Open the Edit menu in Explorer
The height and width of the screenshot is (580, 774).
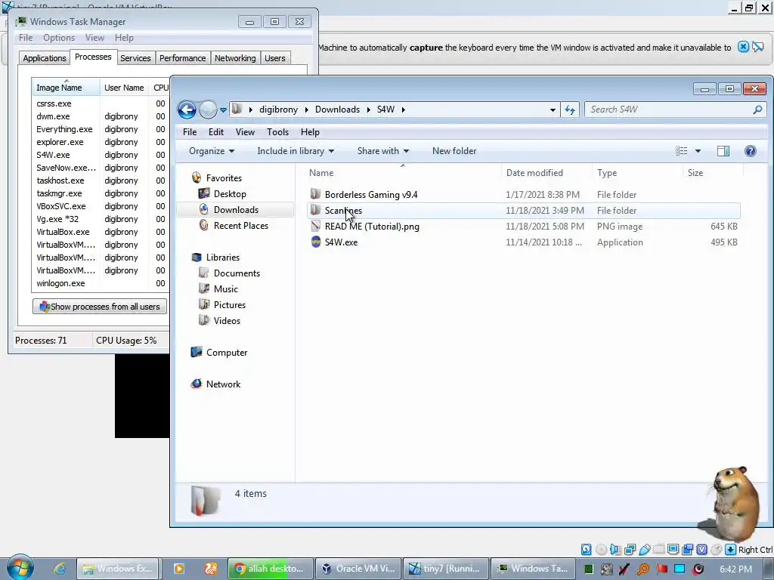tap(215, 132)
